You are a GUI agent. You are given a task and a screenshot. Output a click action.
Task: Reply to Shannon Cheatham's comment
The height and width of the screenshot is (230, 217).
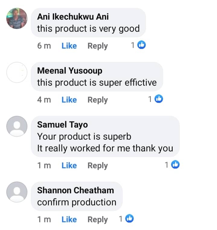coord(97,219)
